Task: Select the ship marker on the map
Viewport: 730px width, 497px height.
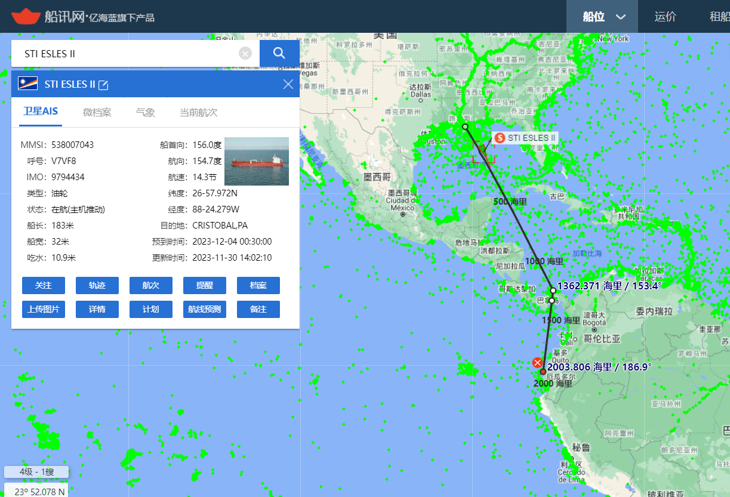Action: coord(482,150)
